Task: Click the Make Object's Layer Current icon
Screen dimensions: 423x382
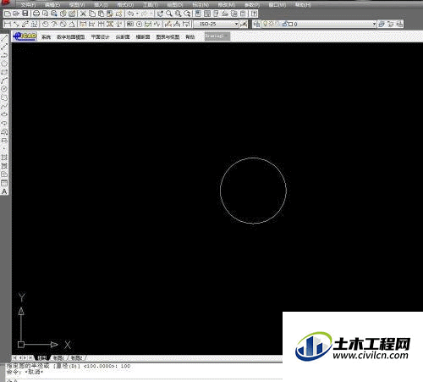Action: pyautogui.click(x=382, y=24)
